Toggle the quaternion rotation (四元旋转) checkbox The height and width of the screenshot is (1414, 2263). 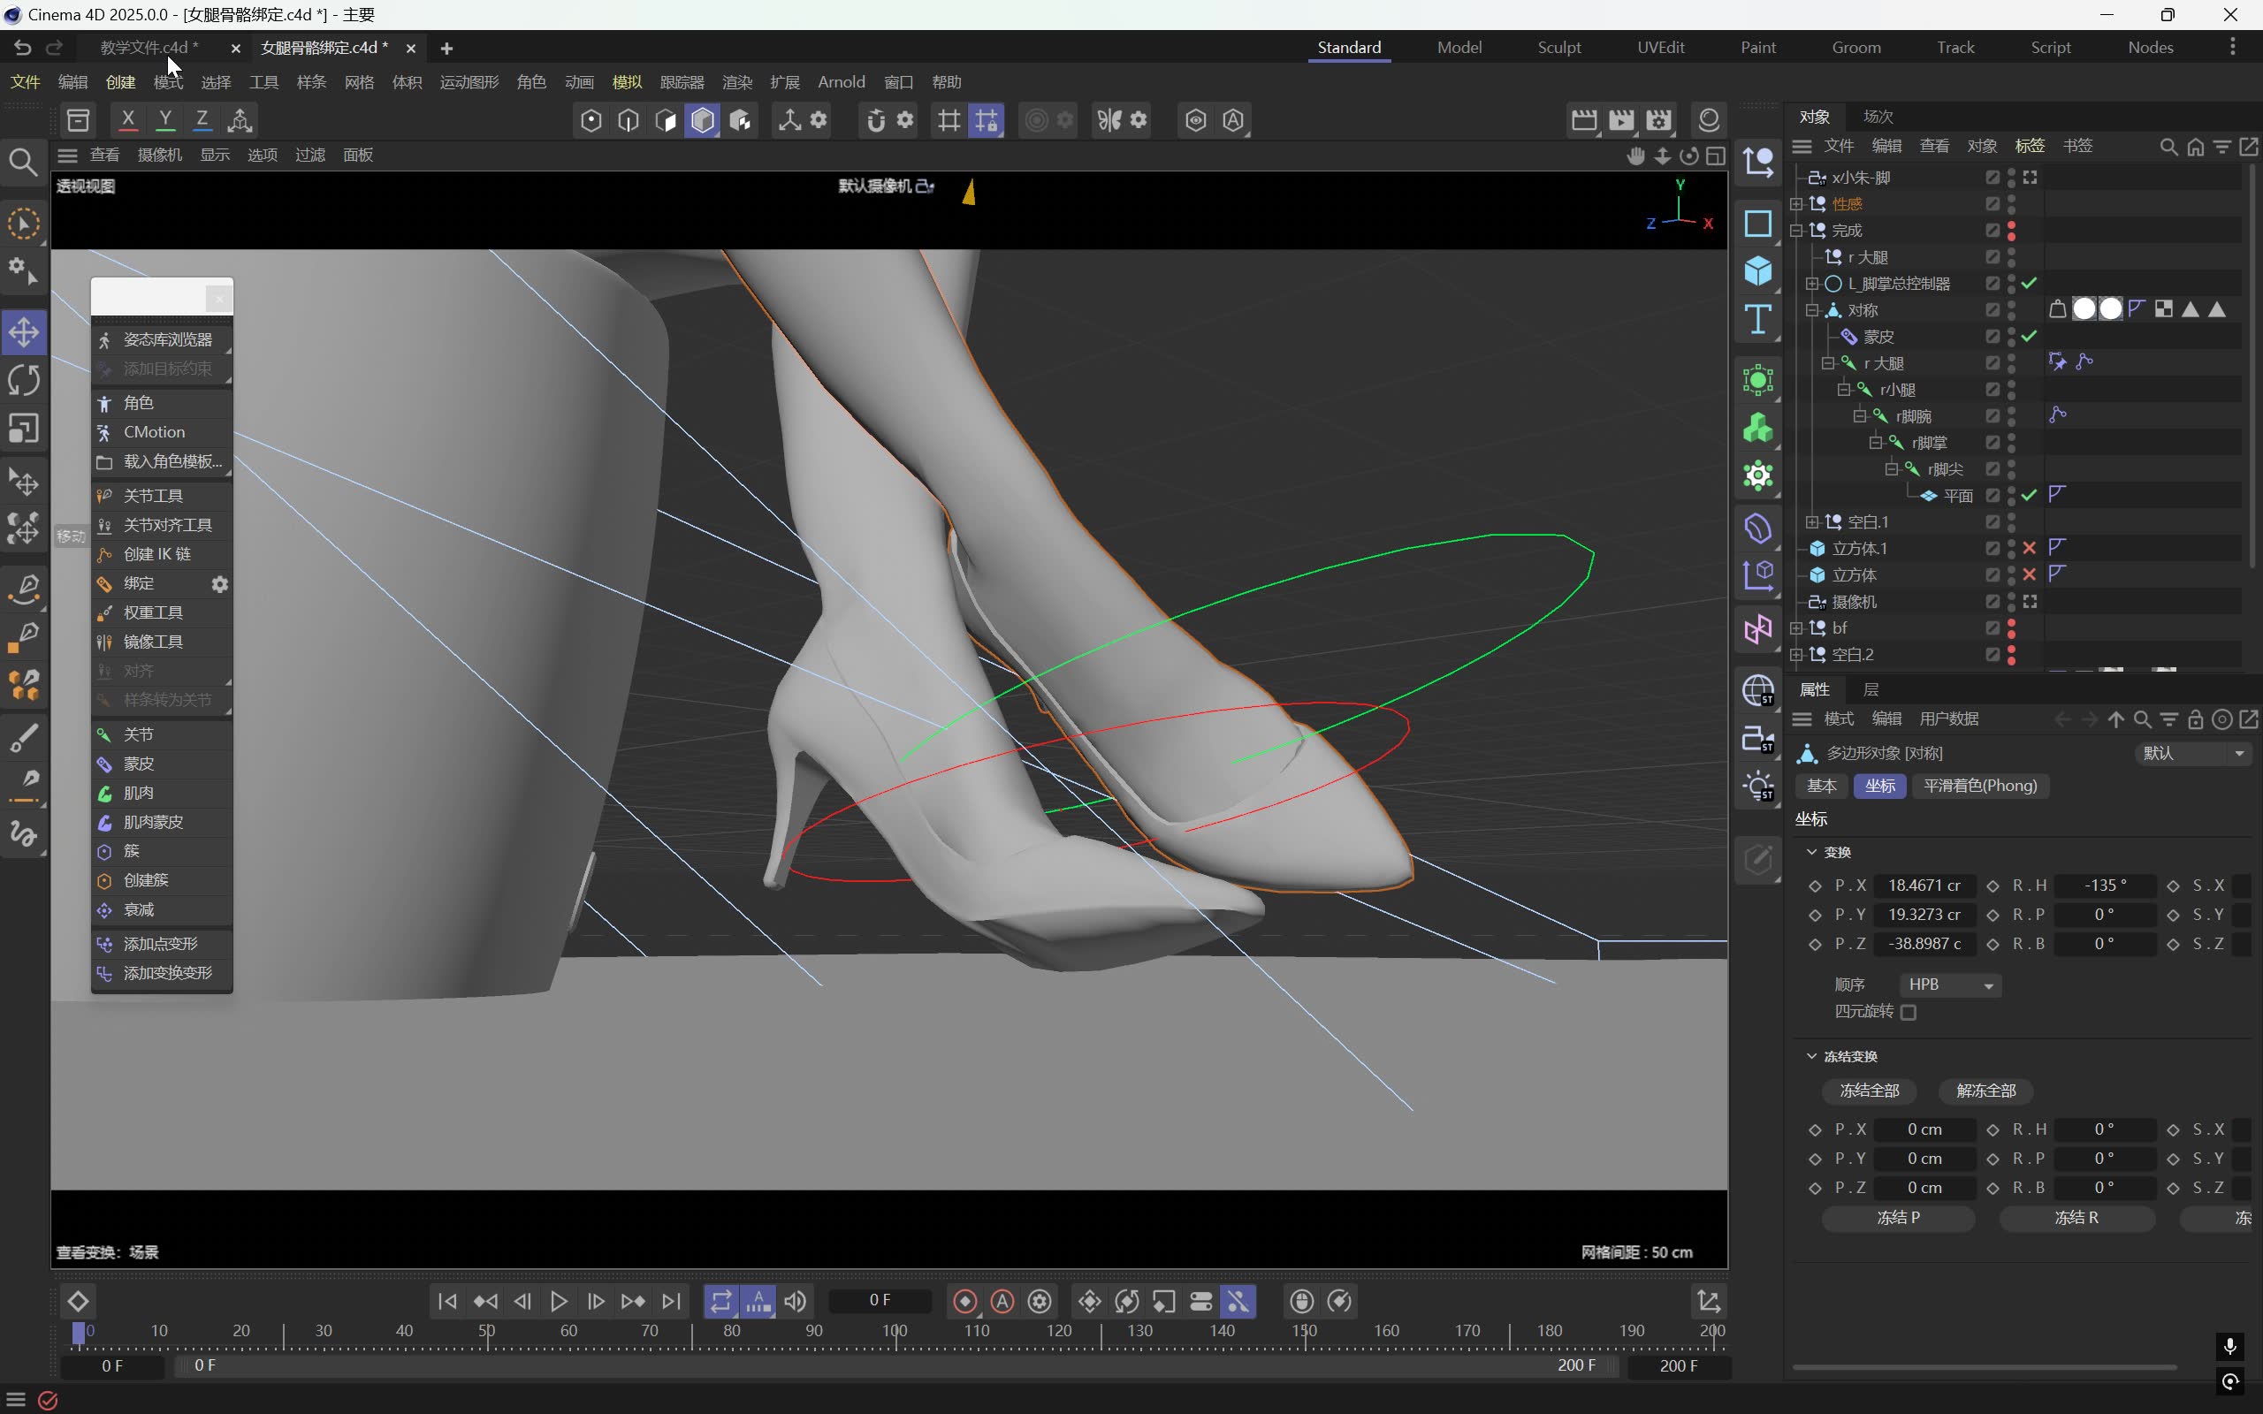coord(1909,1012)
